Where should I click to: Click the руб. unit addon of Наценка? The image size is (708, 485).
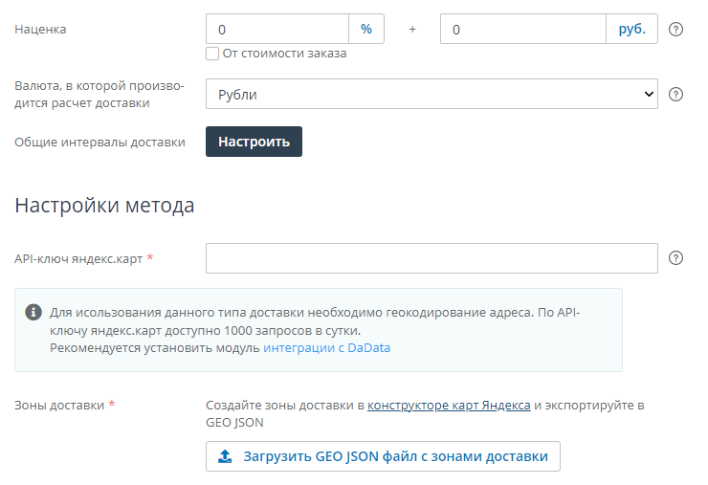(631, 29)
